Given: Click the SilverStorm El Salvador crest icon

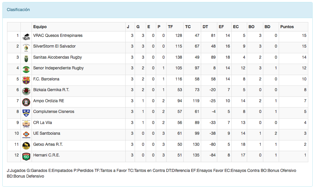Looking at the screenshot, I should (x=26, y=48).
